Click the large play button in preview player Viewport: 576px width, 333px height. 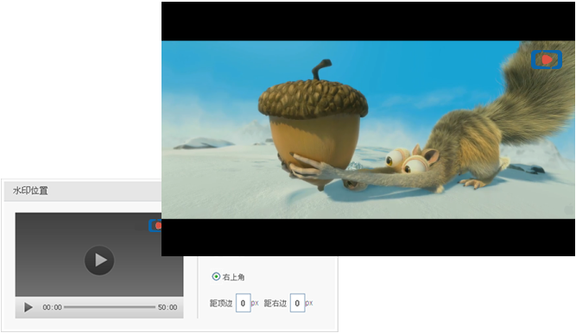click(99, 261)
